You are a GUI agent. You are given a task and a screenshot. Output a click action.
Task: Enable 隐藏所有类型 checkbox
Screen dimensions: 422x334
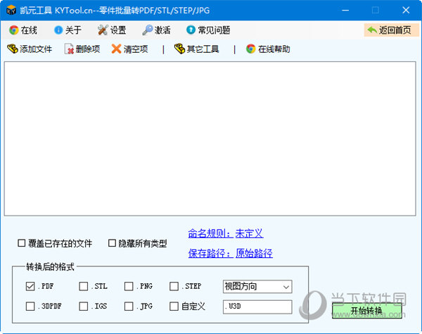[112, 243]
